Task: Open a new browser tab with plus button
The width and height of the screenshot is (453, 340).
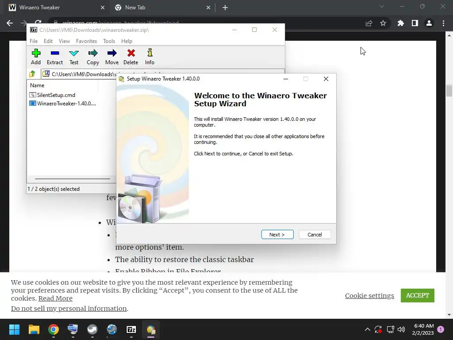Action: [x=225, y=8]
